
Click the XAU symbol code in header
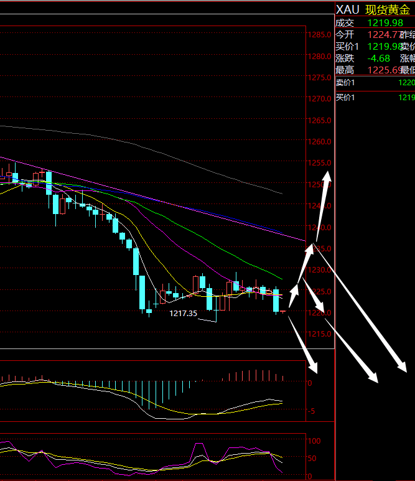click(347, 9)
